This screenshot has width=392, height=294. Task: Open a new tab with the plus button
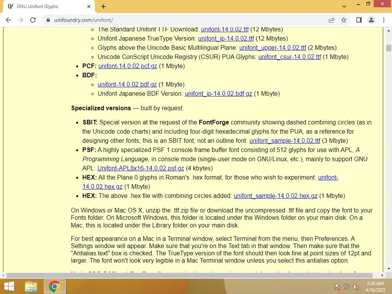(x=103, y=7)
